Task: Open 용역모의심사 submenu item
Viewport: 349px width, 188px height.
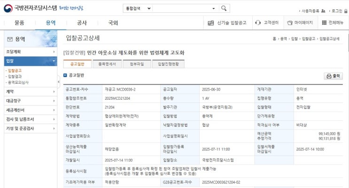Action: click(18, 82)
